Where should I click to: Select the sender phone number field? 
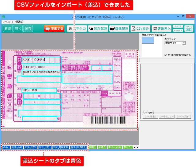coord(42,102)
